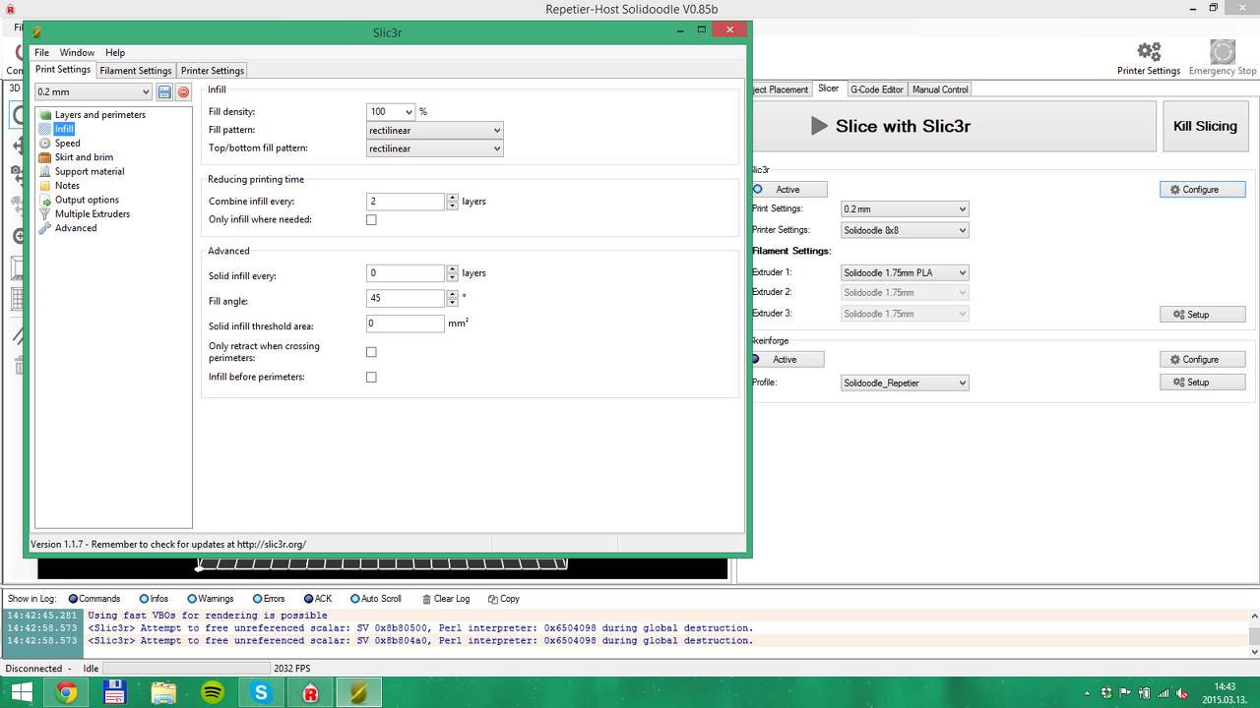
Task: Click Setup under Filament Settings
Action: (1202, 315)
